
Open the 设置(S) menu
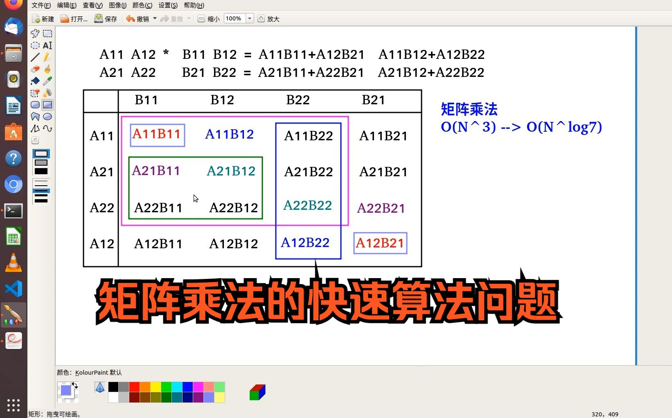[x=168, y=5]
